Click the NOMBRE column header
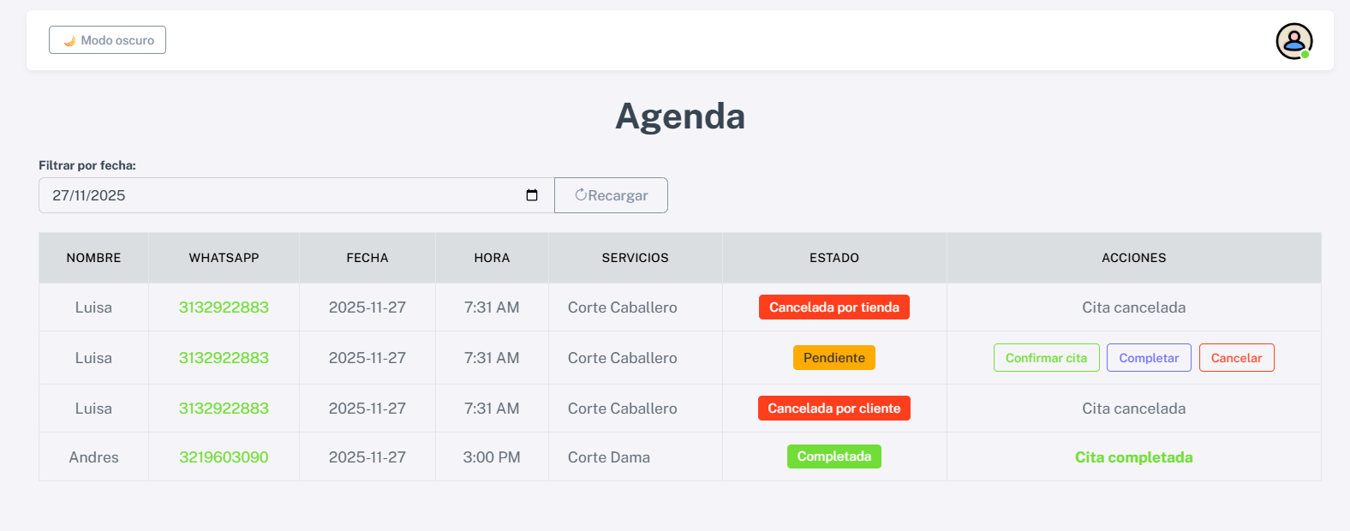The height and width of the screenshot is (531, 1350). coord(93,258)
